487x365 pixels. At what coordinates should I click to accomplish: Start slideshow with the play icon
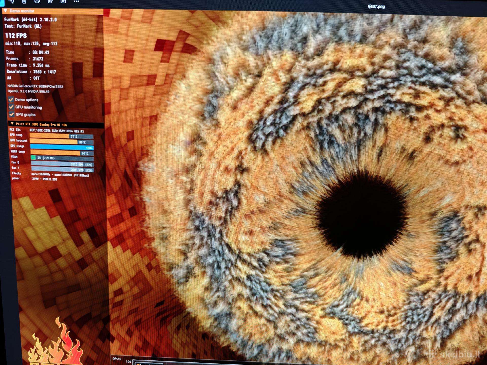coord(63,1)
